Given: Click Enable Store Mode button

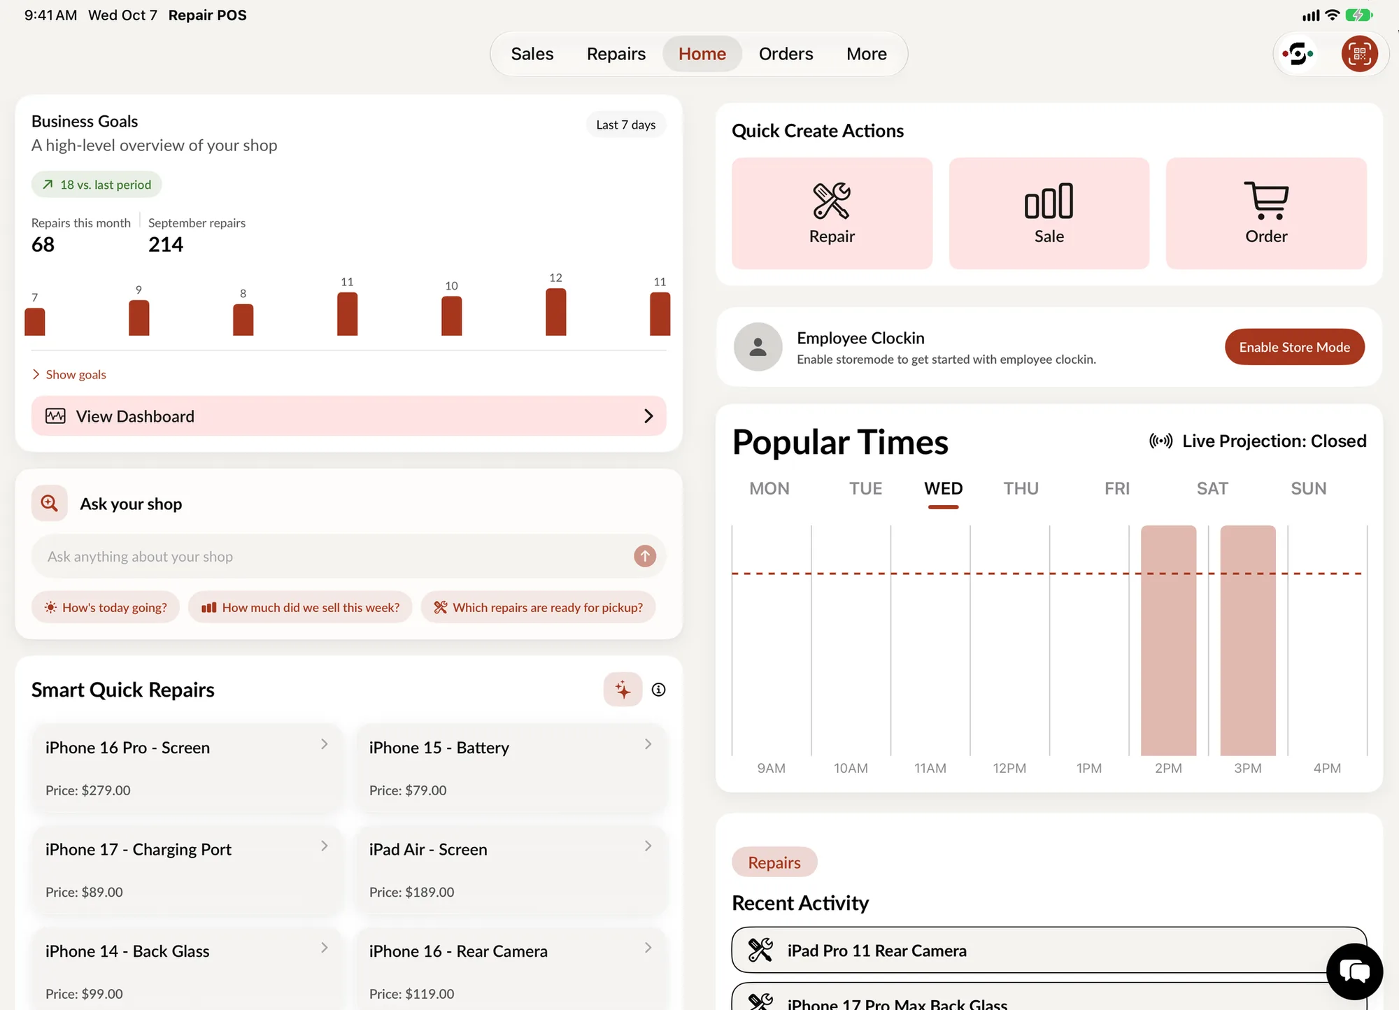Looking at the screenshot, I should click(1294, 347).
